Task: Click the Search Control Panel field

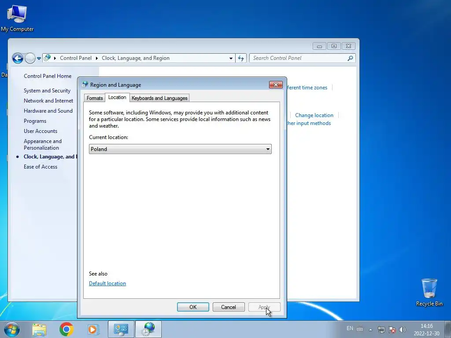Action: pos(302,58)
